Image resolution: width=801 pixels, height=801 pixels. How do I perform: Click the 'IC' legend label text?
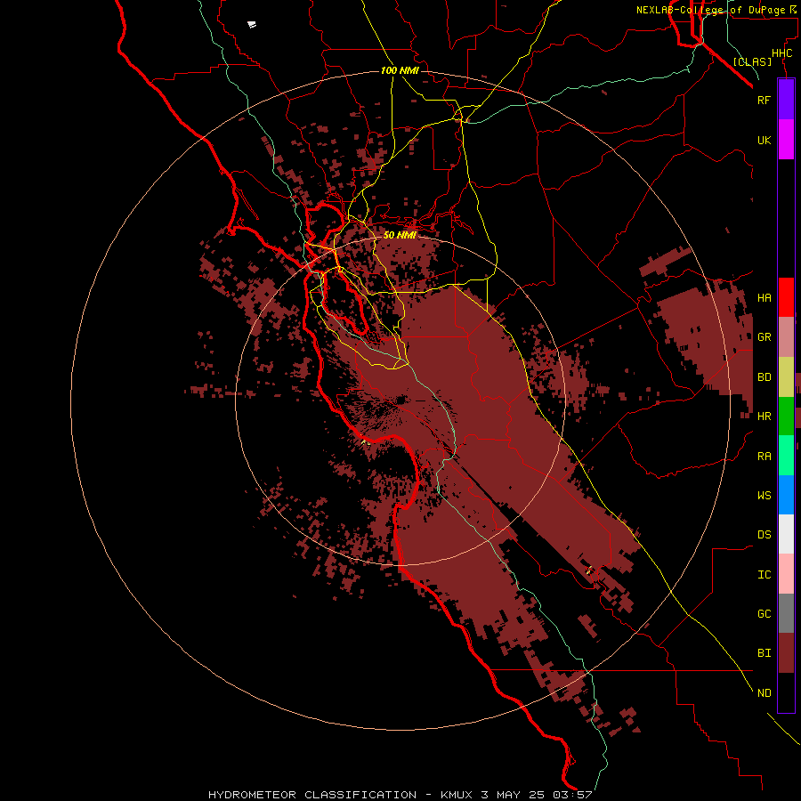click(764, 575)
